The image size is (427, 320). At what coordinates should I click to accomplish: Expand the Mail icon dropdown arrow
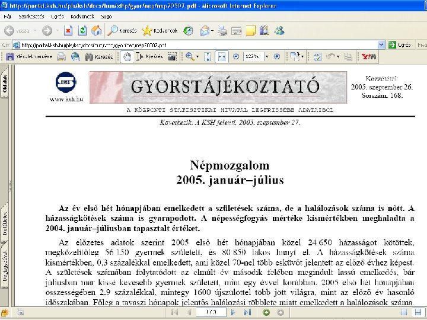(212, 31)
